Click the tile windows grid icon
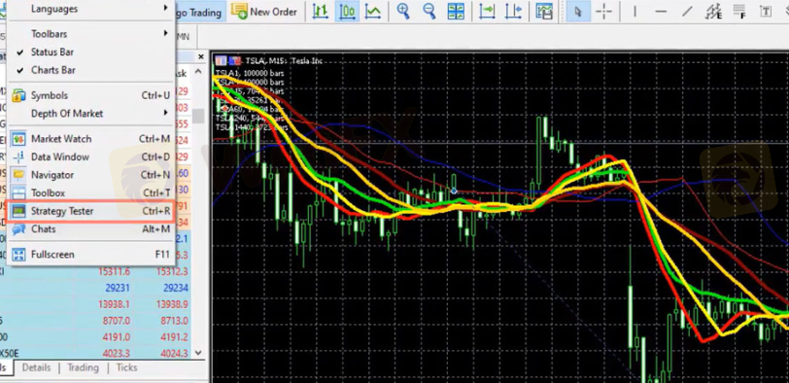This screenshot has height=383, width=789. coord(456,11)
